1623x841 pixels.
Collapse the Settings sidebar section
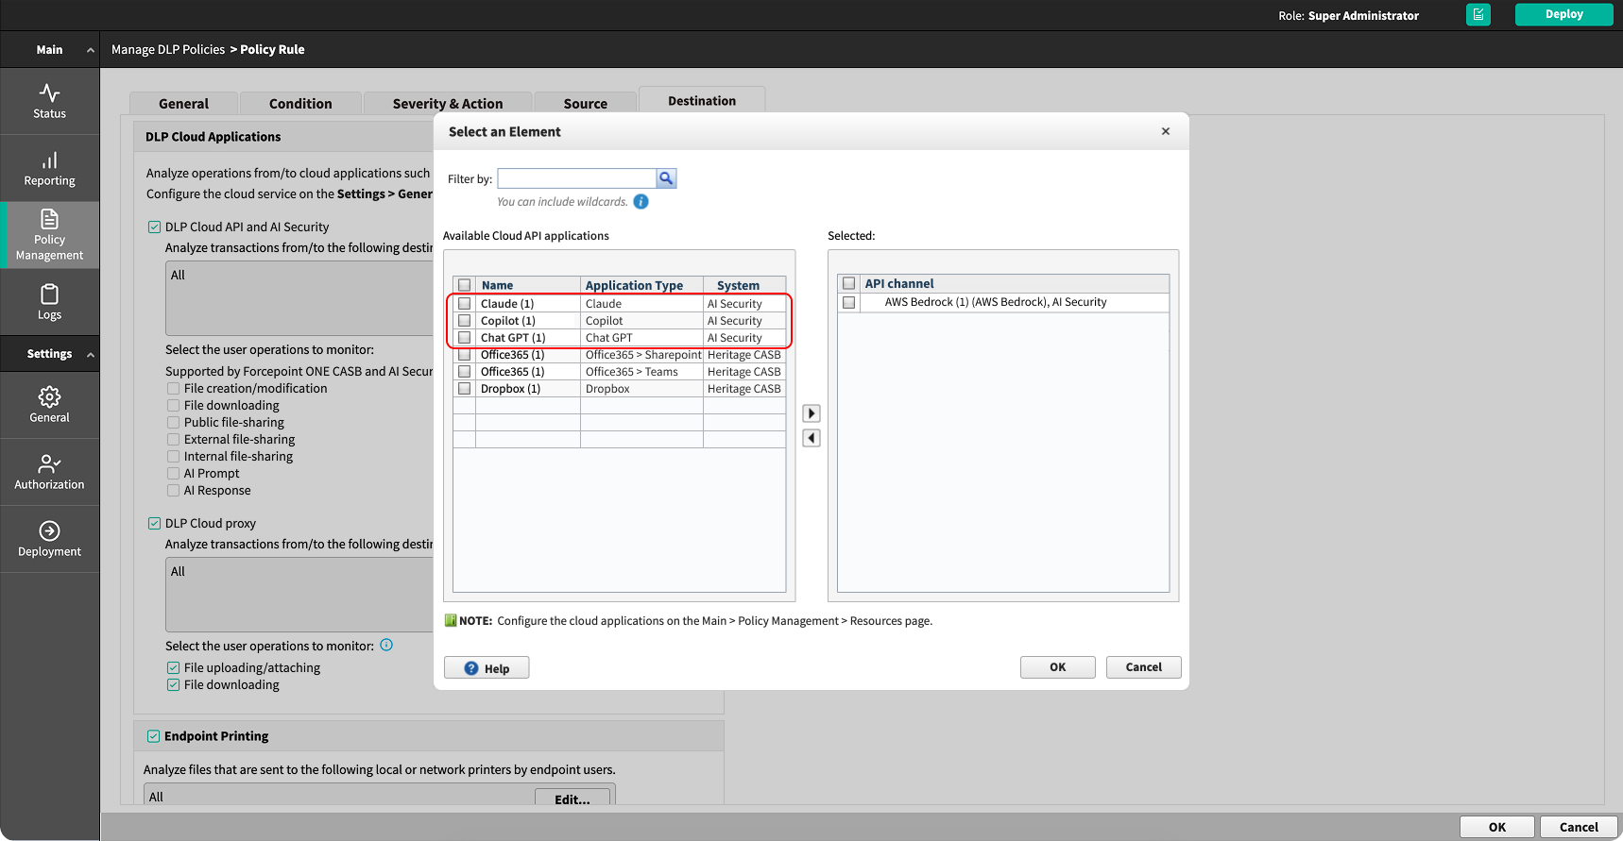coord(91,355)
